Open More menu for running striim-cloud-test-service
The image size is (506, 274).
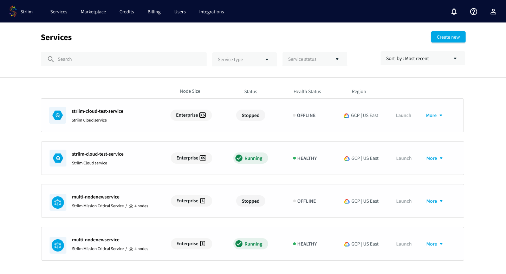(435, 158)
